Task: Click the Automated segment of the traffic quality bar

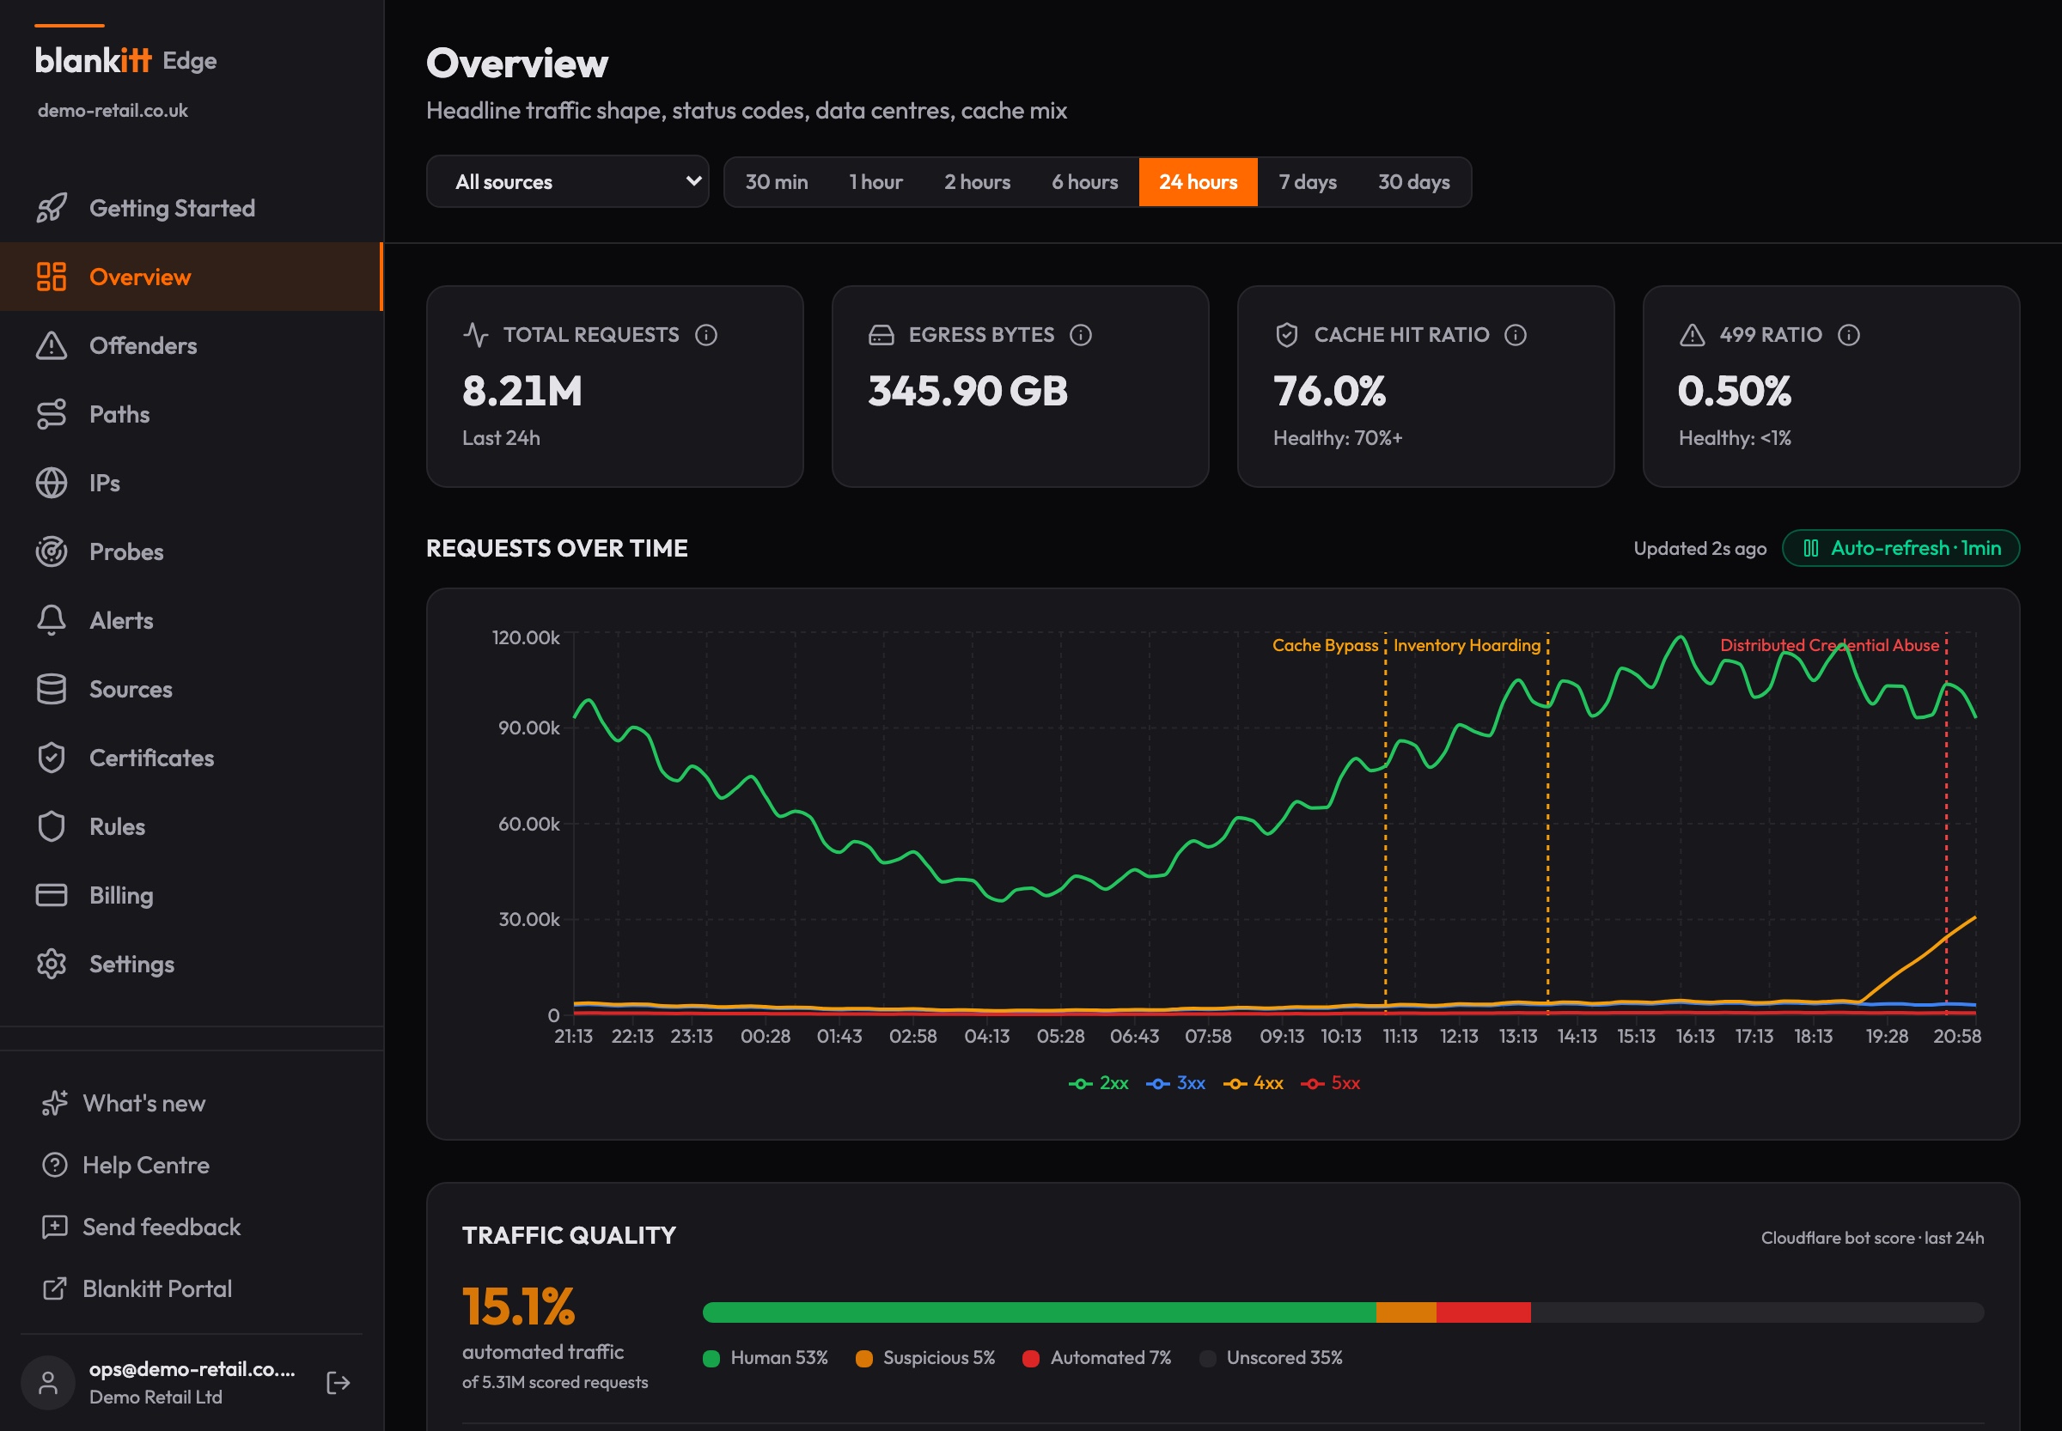Action: tap(1483, 1312)
